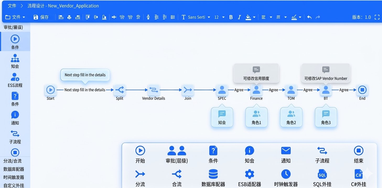Click the End node in workflow
The height and width of the screenshot is (188, 382).
point(362,90)
